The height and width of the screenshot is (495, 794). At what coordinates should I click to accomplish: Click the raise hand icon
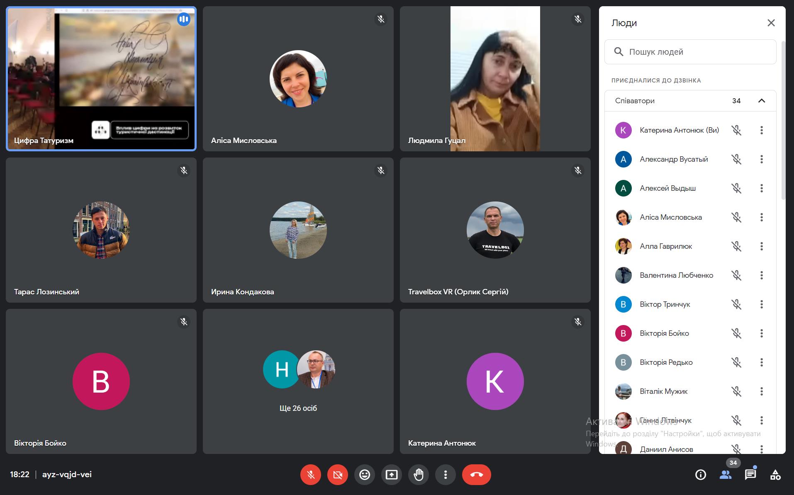coord(418,475)
